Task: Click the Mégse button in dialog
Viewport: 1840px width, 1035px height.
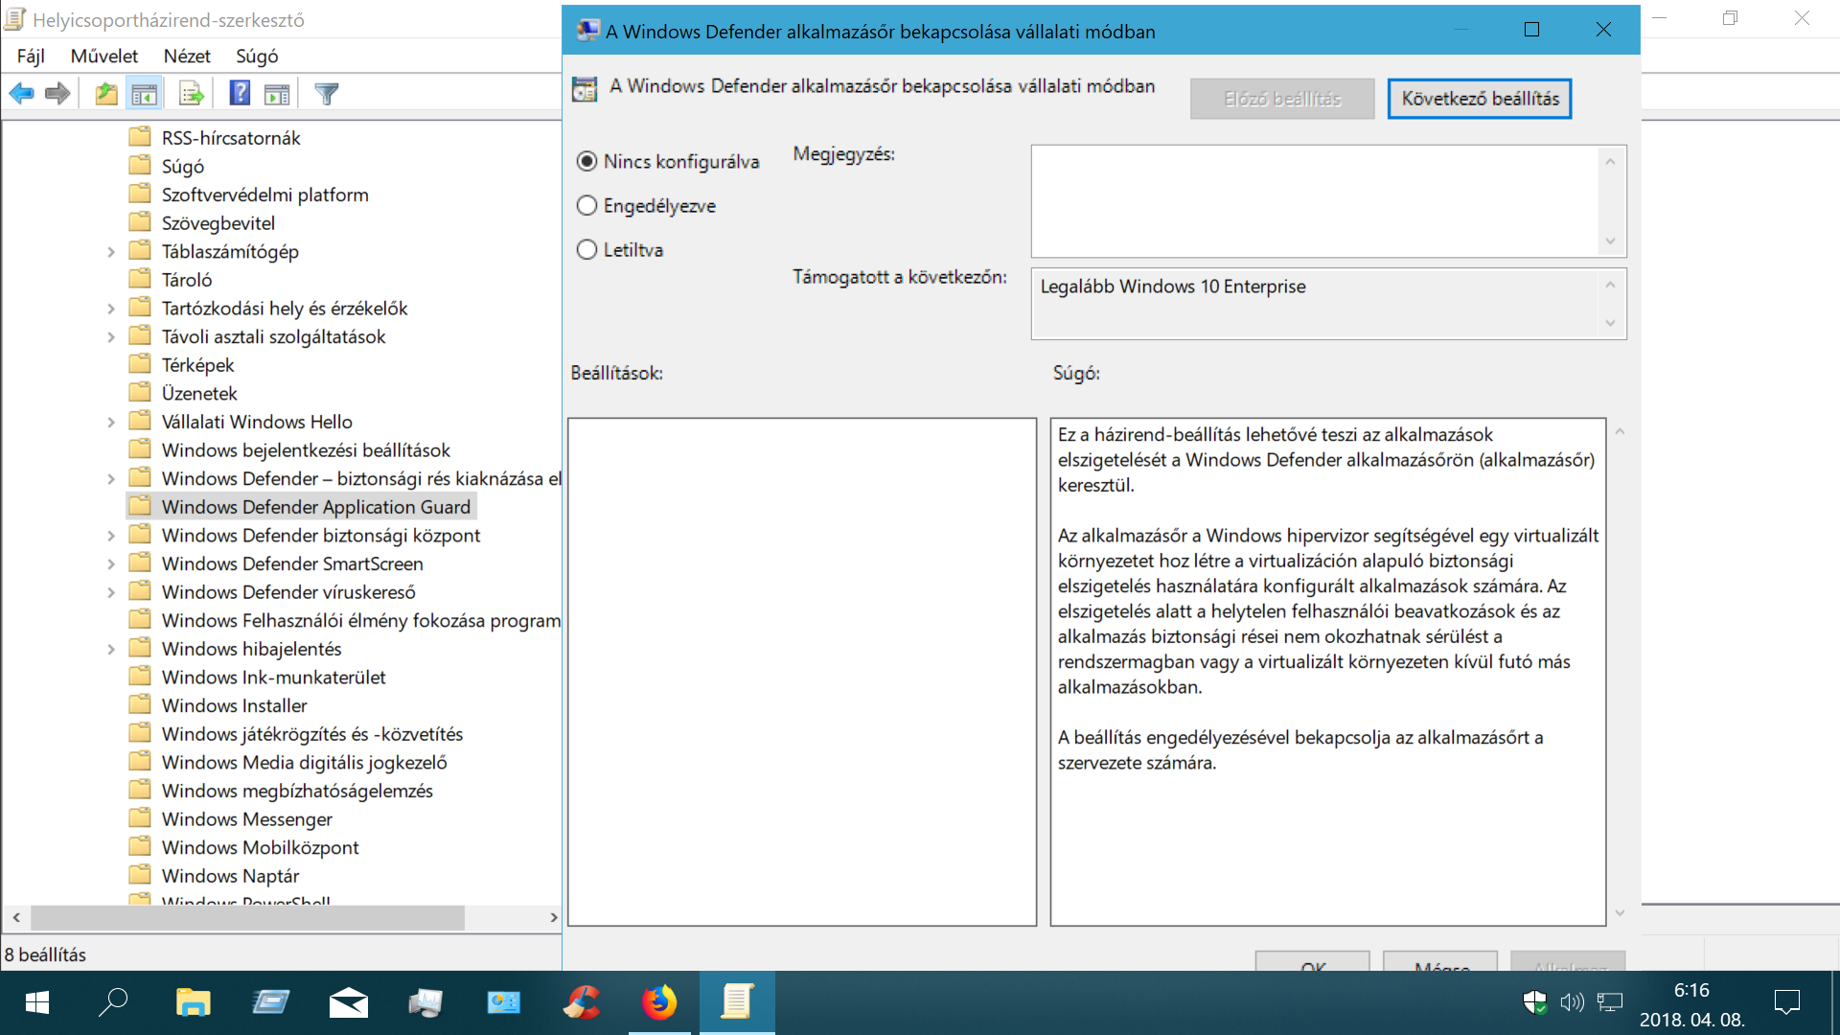Action: click(x=1440, y=961)
